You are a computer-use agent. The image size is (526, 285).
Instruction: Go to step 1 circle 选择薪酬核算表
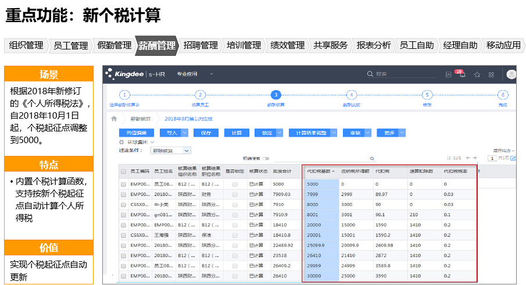124,95
